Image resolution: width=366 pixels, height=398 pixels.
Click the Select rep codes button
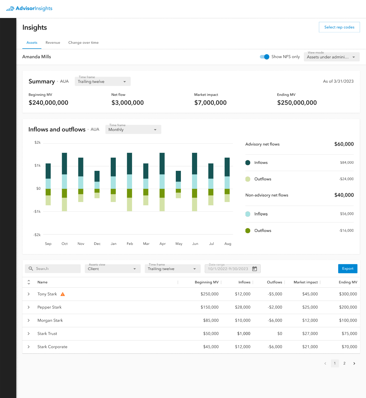point(339,27)
